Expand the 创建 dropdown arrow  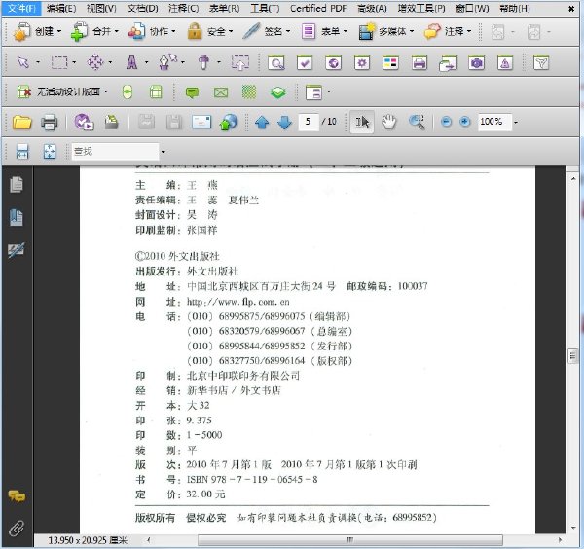(58, 32)
